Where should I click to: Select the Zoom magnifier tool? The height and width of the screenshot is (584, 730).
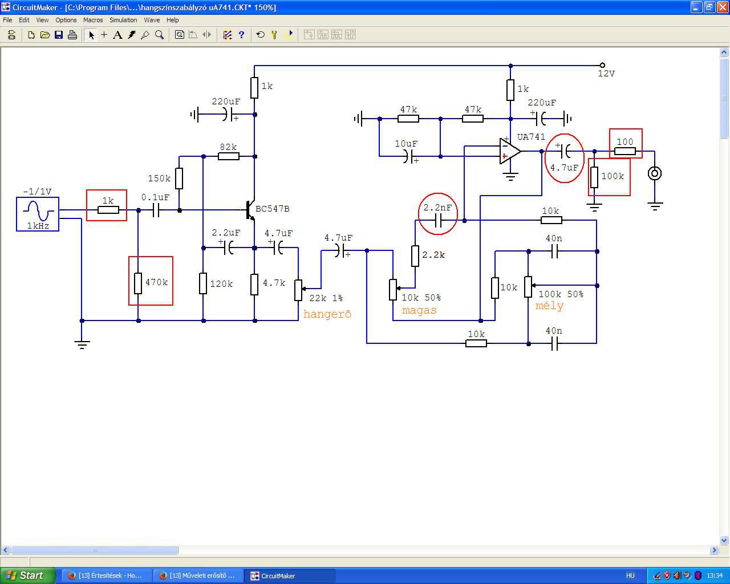click(159, 35)
